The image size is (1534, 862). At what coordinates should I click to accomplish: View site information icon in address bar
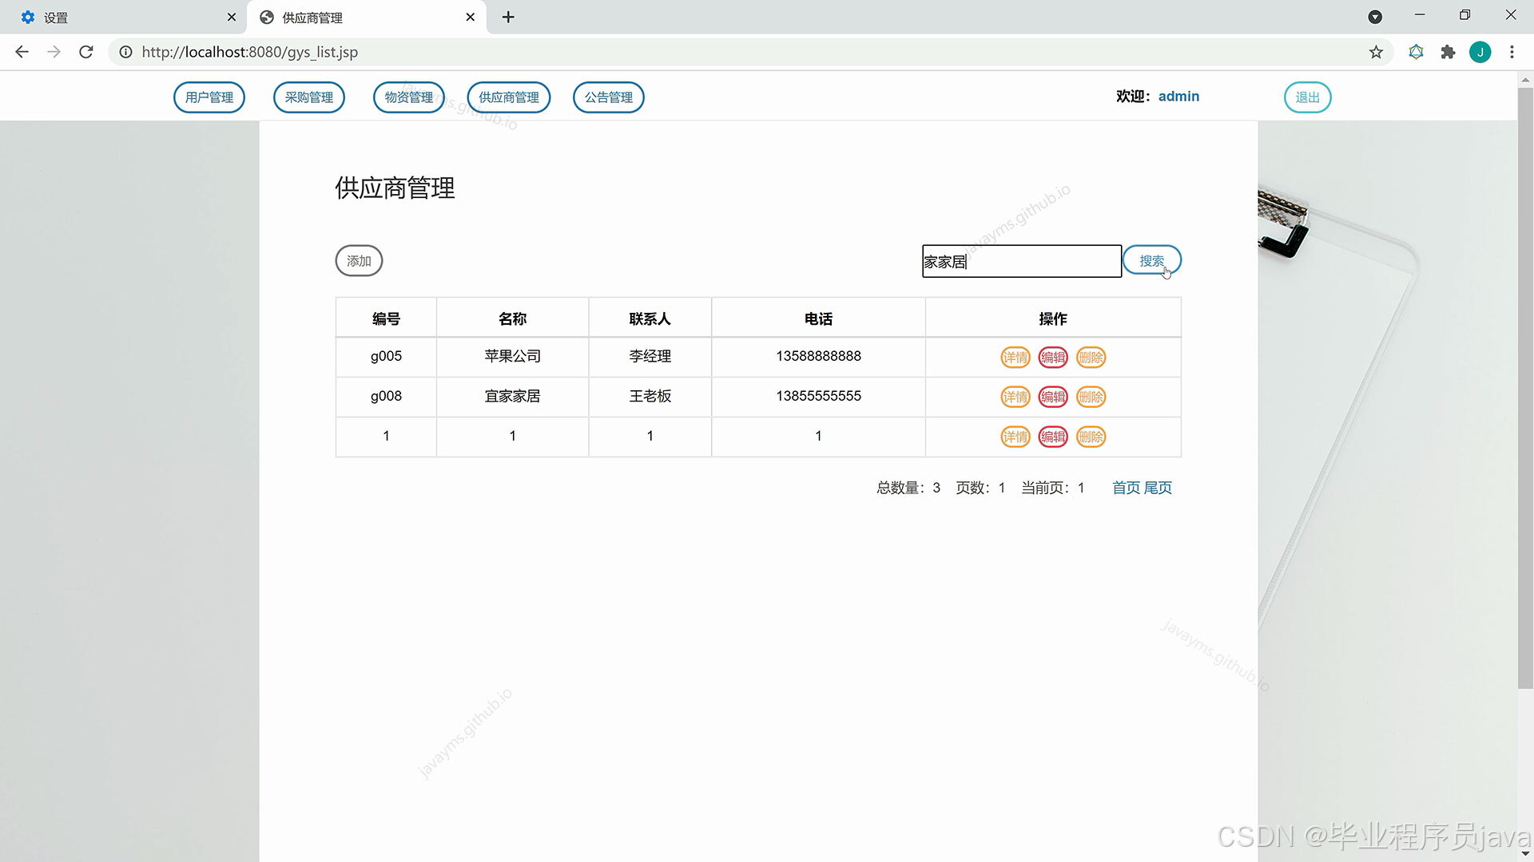[x=125, y=52]
